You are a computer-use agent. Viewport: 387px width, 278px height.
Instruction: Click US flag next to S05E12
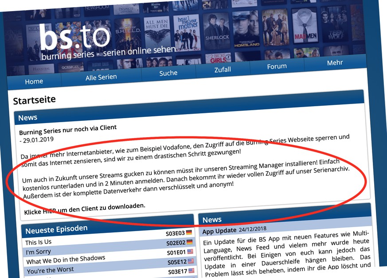[191, 261]
